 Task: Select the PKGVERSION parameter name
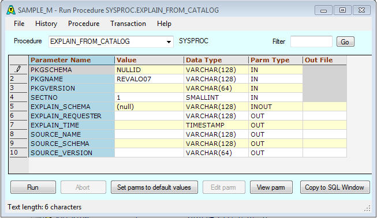pos(72,88)
